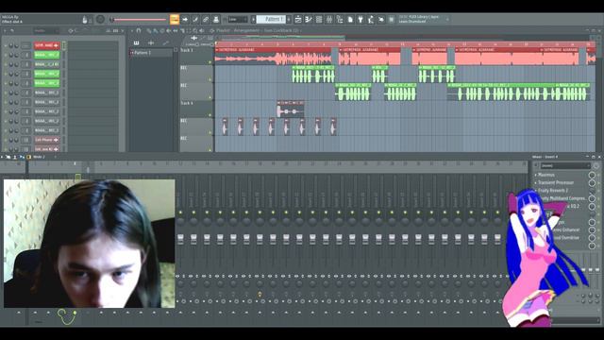This screenshot has height=340, width=604.
Task: Click the red channel button at the rack top
Action: (x=46, y=45)
